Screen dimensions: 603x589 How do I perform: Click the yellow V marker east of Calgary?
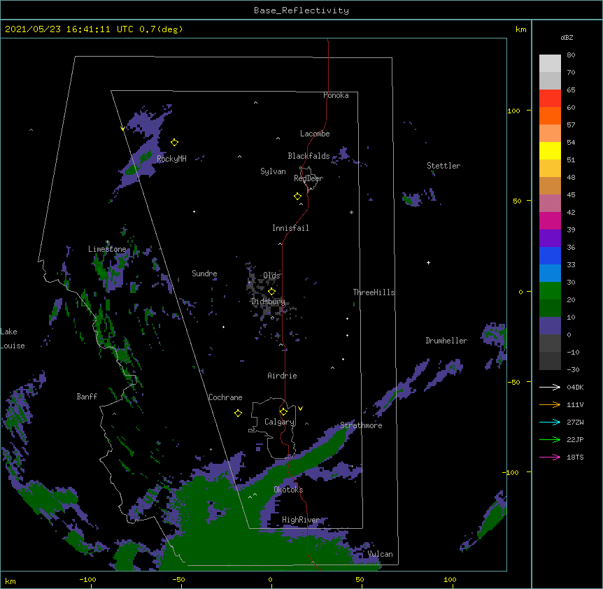(x=300, y=409)
